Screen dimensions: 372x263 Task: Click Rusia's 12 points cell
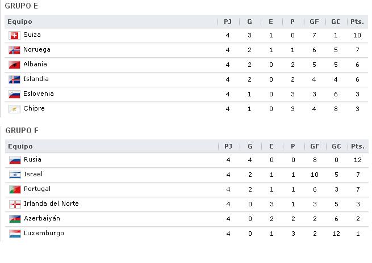tap(358, 160)
